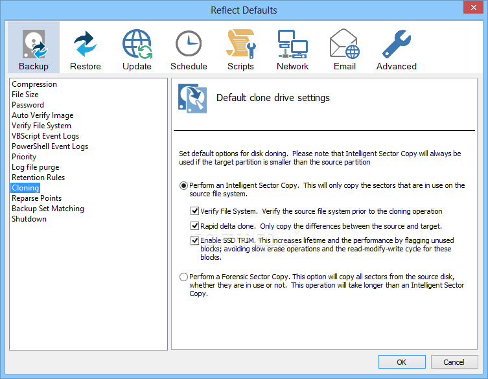This screenshot has width=488, height=379.
Task: Toggle Verify File System checkbox
Action: (x=194, y=211)
